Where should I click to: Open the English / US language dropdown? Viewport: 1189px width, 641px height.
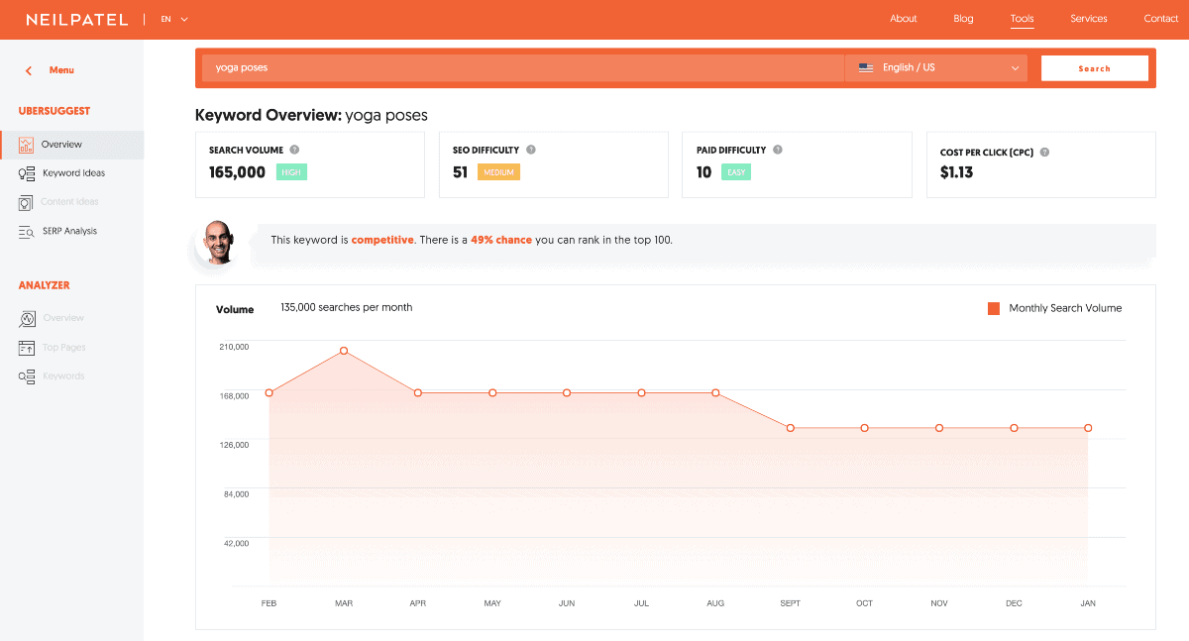pos(935,67)
